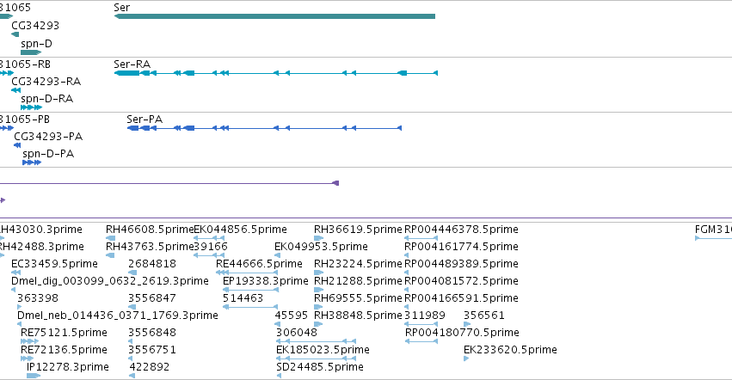
Task: Select feature label 306048
Action: [x=297, y=333]
